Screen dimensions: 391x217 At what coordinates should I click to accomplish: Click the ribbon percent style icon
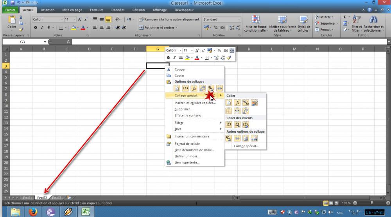click(x=216, y=28)
